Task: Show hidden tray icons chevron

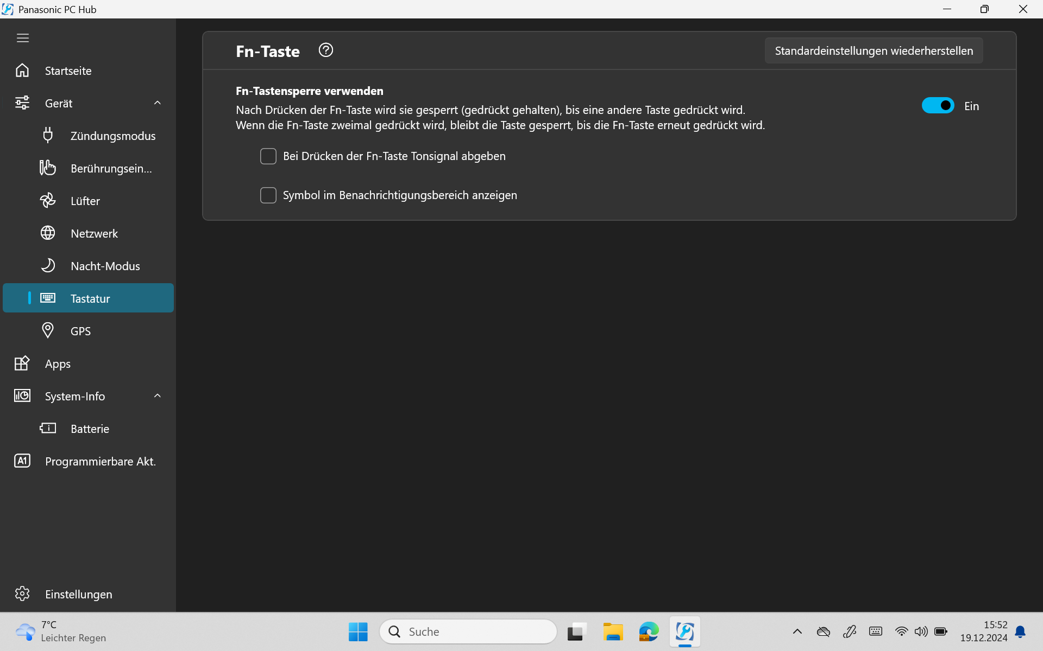Action: coord(797,631)
